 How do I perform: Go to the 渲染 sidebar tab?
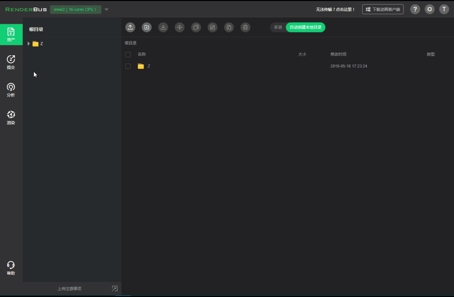pyautogui.click(x=11, y=118)
